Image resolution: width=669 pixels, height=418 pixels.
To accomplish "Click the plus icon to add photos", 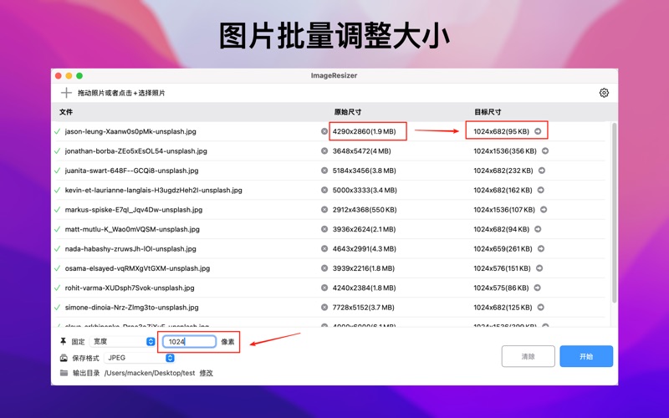I will coord(66,93).
